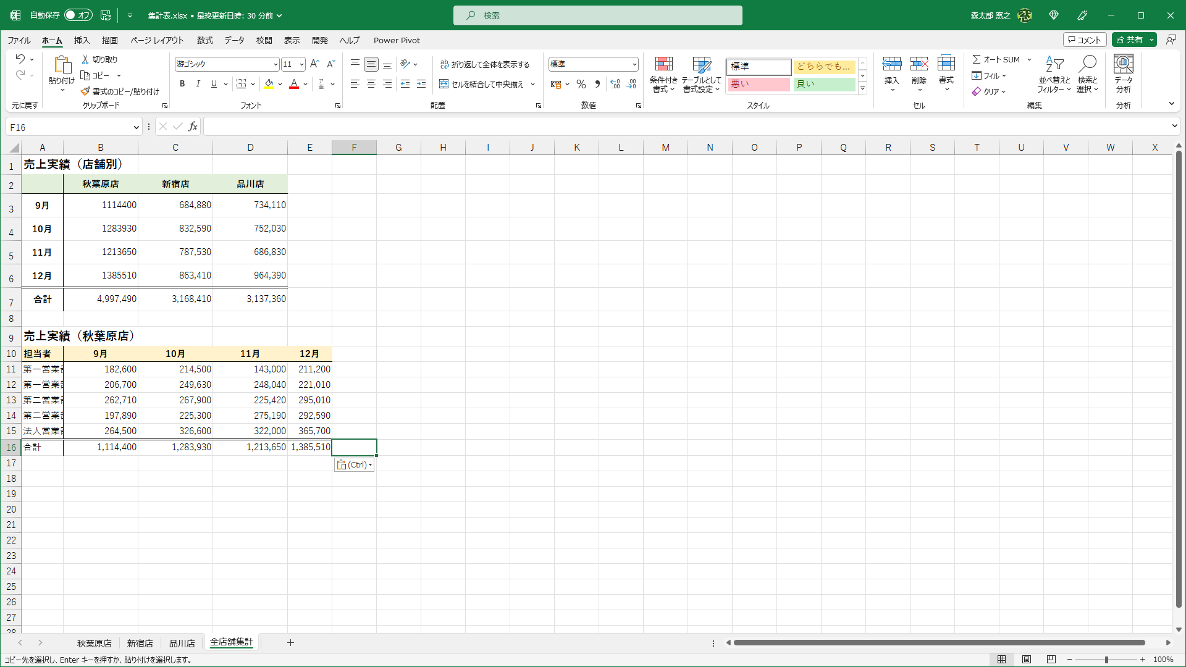Click the Conditional Formatting icon
The image size is (1186, 667).
pyautogui.click(x=663, y=65)
